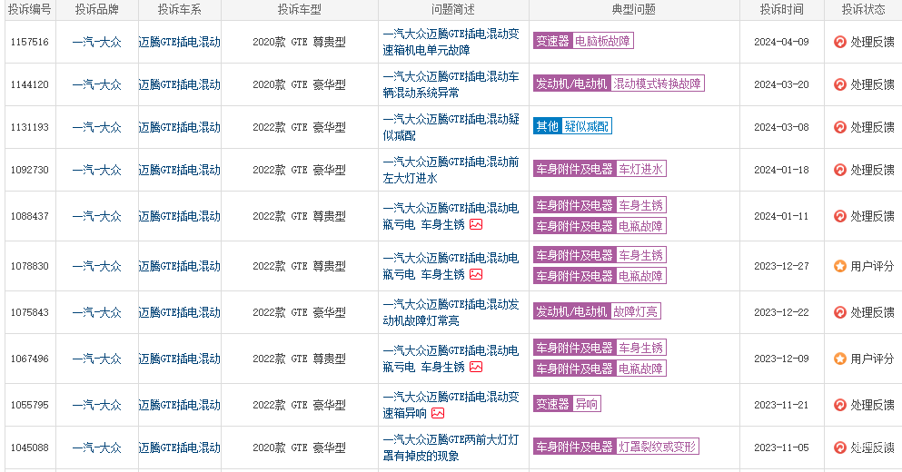
Task: Click red 处理反馈 status icon dated 2024-04-09
Action: coord(840,42)
